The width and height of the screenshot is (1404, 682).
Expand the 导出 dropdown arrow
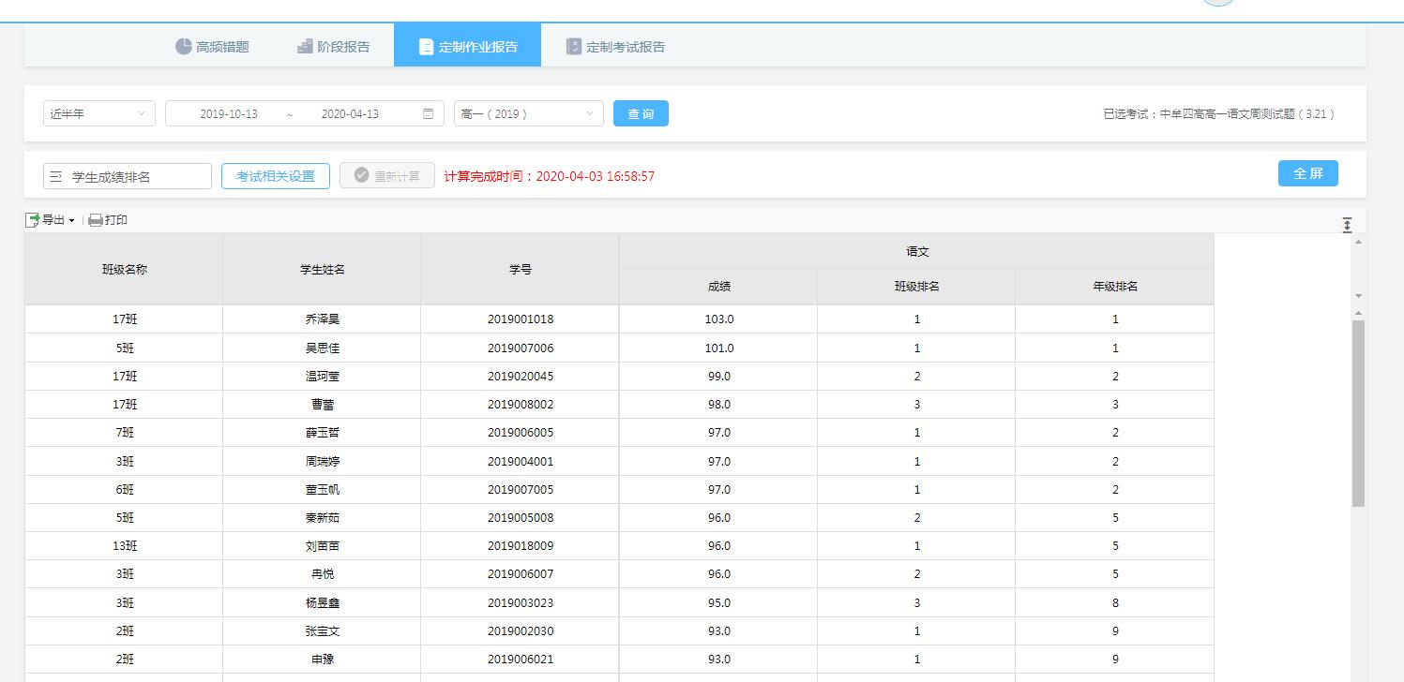(x=71, y=221)
